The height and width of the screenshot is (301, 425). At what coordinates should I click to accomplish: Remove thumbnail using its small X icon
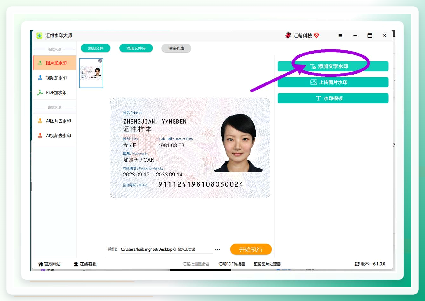(x=100, y=61)
